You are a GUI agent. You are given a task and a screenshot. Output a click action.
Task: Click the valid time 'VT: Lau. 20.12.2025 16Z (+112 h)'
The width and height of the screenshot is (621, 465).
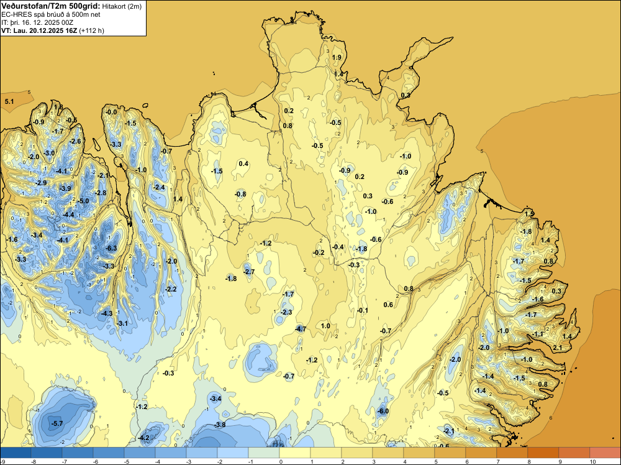coord(53,30)
